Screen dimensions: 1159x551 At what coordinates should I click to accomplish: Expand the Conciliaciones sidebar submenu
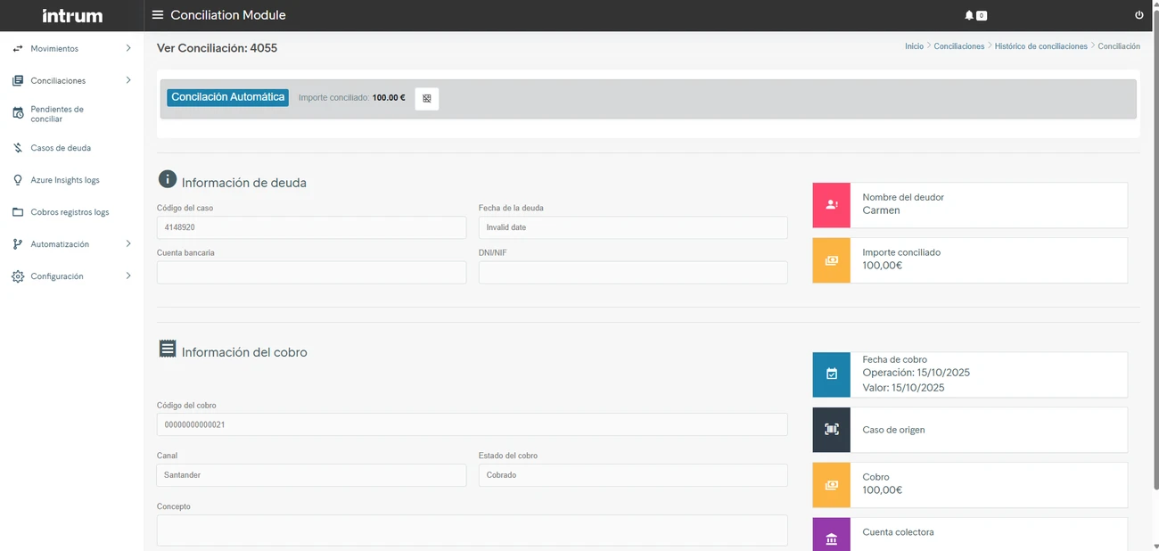(71, 80)
